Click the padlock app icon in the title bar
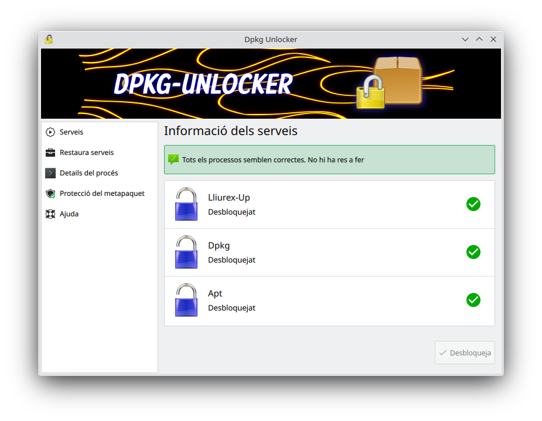Screen dimensions: 542x421 point(49,39)
